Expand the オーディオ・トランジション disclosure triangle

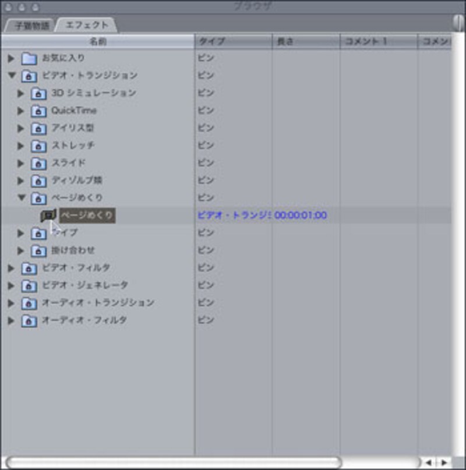click(11, 303)
